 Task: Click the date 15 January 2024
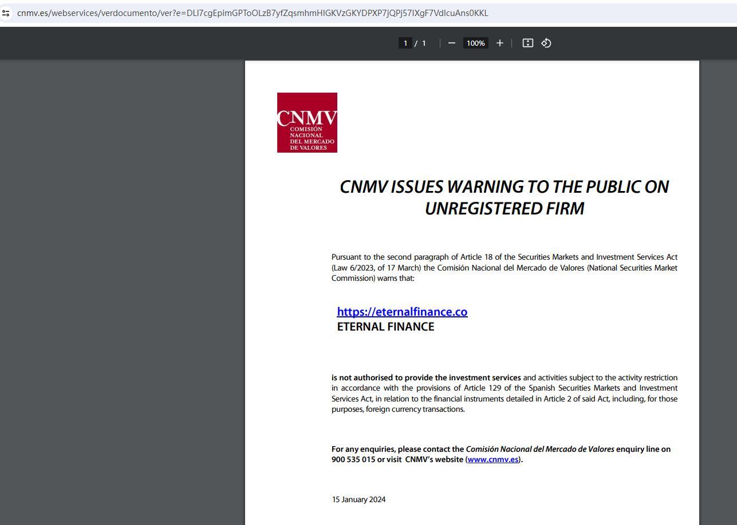(358, 499)
